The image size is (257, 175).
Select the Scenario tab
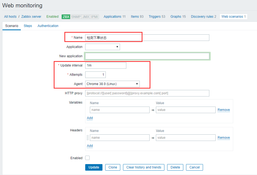point(12,26)
